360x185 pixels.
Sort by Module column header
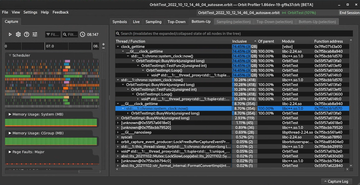click(297, 41)
